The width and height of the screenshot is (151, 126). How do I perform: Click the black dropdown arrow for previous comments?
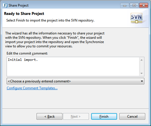coord(142,81)
